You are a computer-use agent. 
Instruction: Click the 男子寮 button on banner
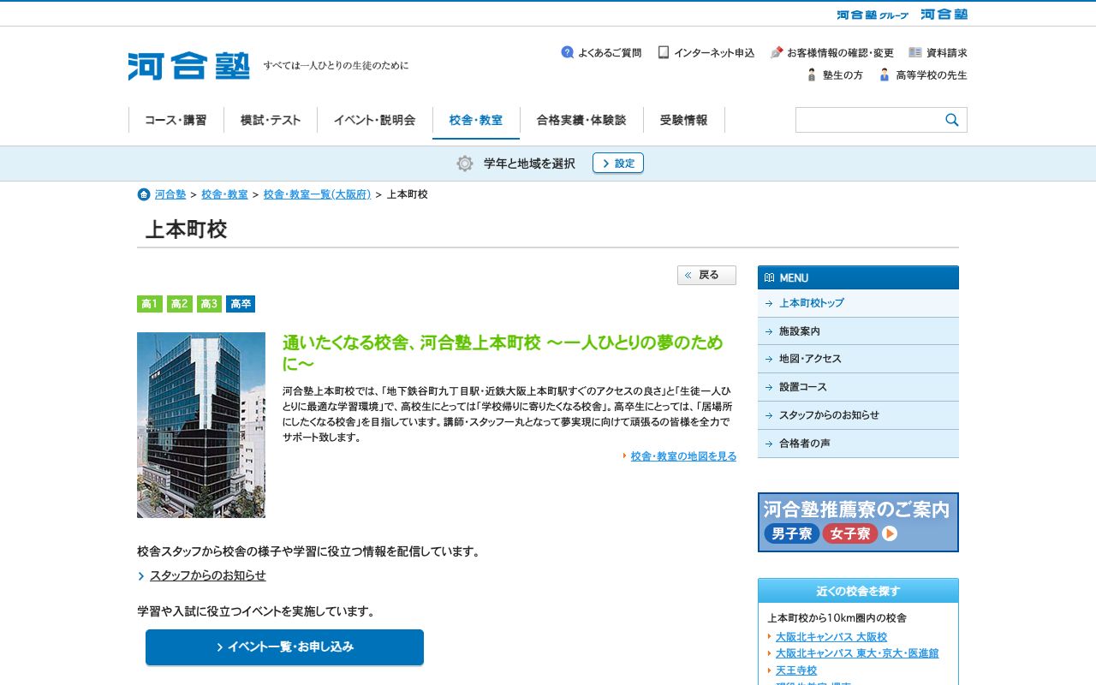point(791,533)
